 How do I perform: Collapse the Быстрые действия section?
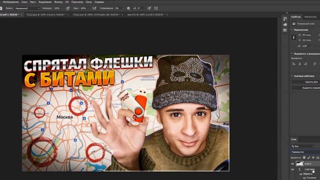pyautogui.click(x=292, y=76)
